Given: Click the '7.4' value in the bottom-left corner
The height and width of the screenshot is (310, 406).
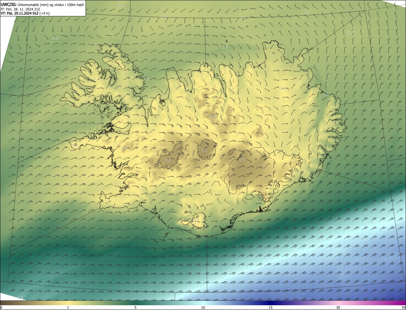Looking at the screenshot, I should (20, 297).
